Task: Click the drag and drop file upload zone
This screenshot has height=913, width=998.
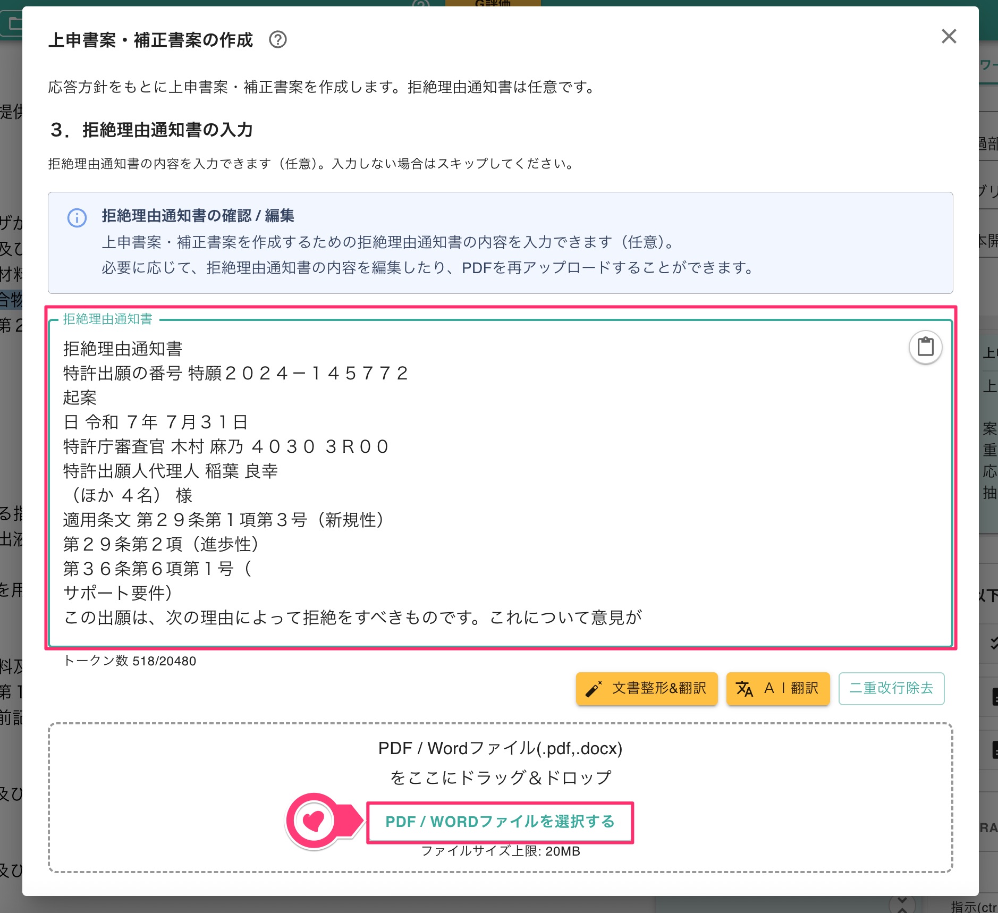Action: [501, 797]
